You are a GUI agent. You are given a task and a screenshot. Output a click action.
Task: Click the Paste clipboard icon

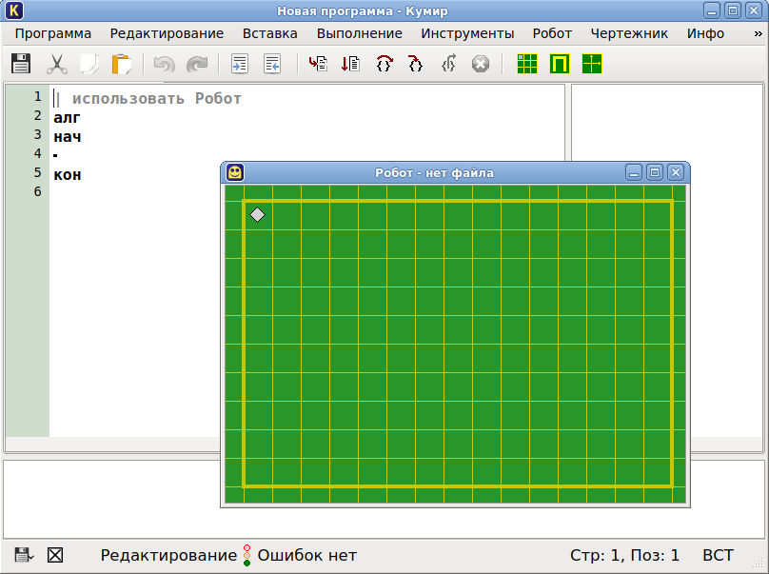point(121,64)
